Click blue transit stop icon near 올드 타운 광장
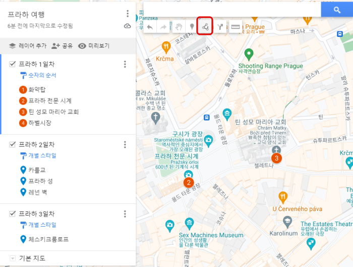353x267 pixels. pyautogui.click(x=206, y=118)
